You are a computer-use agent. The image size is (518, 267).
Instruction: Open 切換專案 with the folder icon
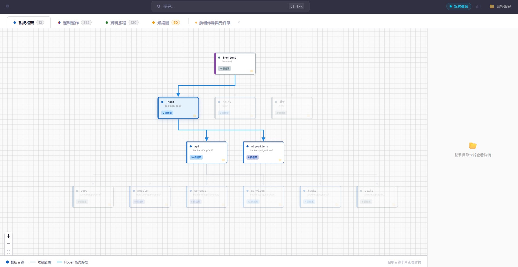(500, 6)
